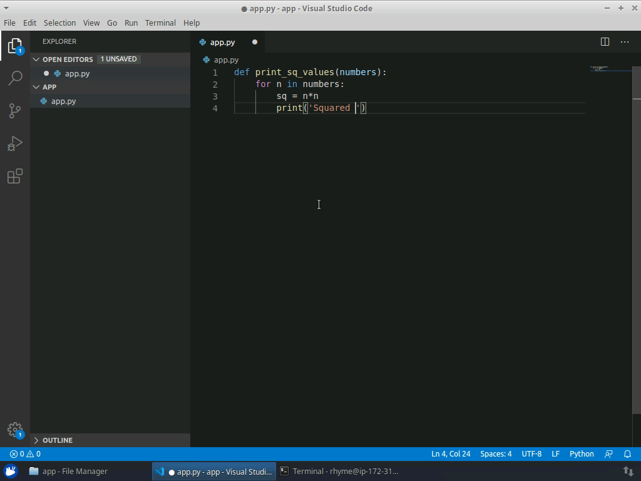The image size is (641, 481).
Task: Open the Source Control view
Action: point(14,111)
